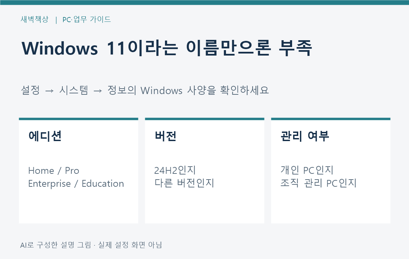Viewport: 409px width, 259px height.
Task: Click the 설정 → 시스템 → 정보 instruction line
Action: [145, 90]
